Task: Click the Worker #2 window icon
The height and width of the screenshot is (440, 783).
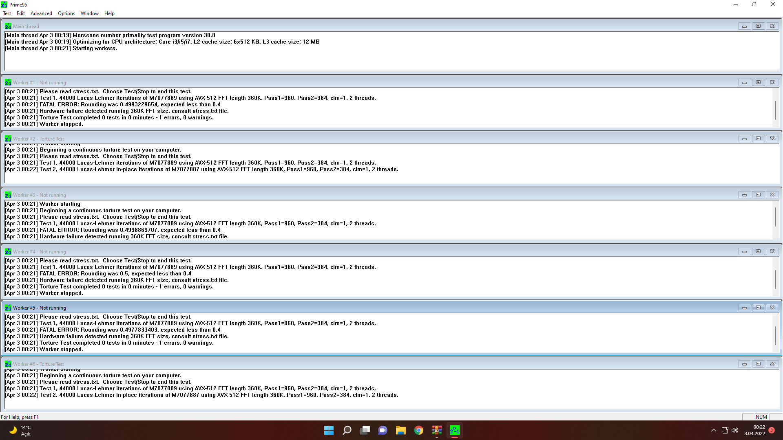Action: [8, 139]
